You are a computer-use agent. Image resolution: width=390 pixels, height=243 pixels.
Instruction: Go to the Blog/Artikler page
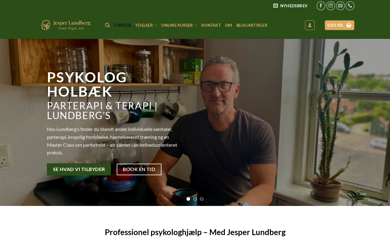coord(252,25)
